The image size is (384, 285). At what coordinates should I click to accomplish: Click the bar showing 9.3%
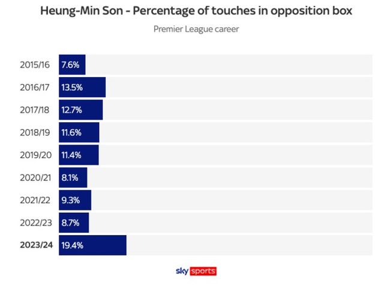point(75,200)
